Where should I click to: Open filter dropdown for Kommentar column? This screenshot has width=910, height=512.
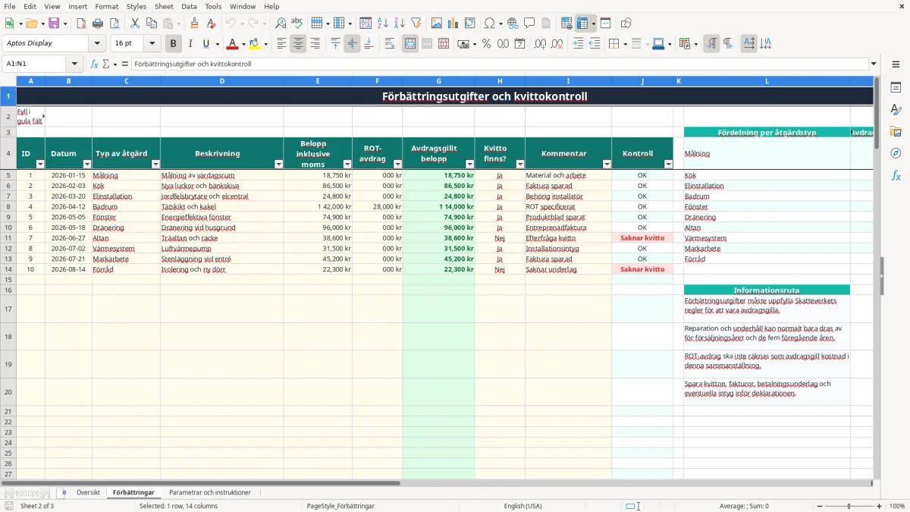[607, 164]
